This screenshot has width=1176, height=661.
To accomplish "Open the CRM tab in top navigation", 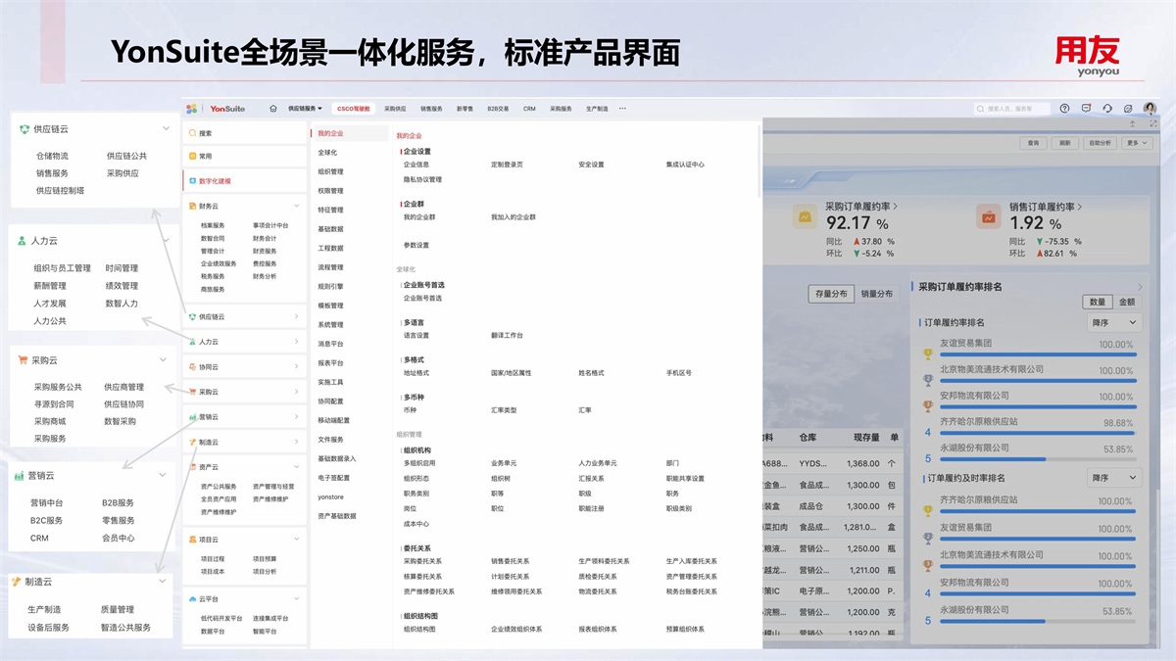I will pyautogui.click(x=529, y=109).
